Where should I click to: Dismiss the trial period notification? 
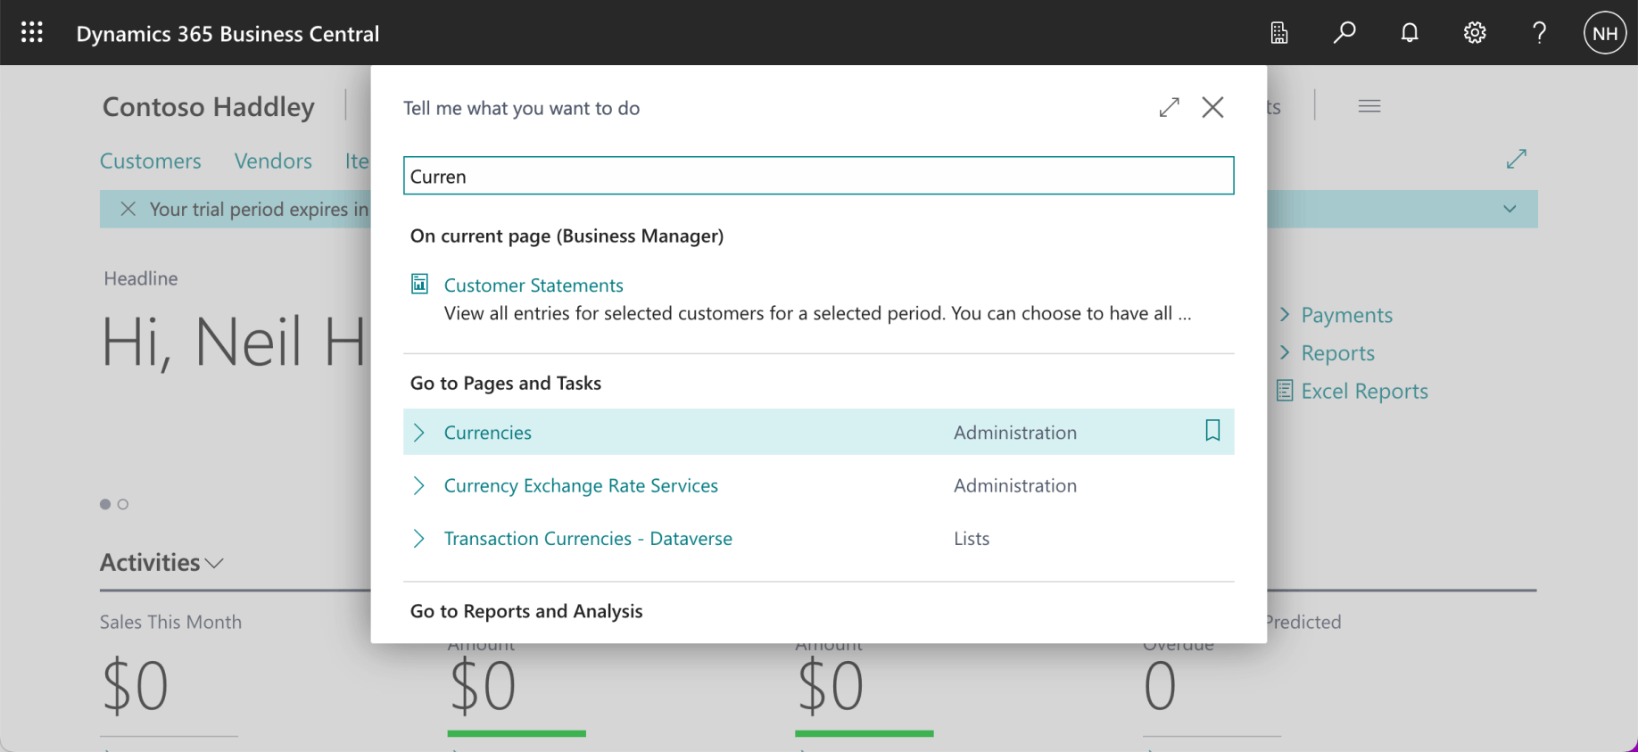coord(128,209)
